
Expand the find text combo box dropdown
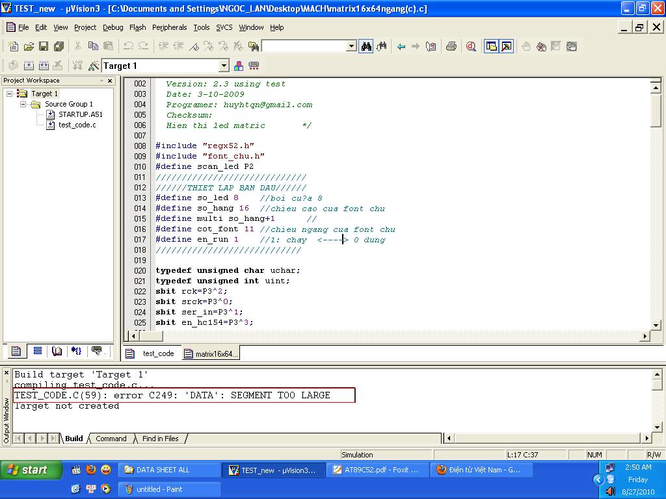coord(351,46)
